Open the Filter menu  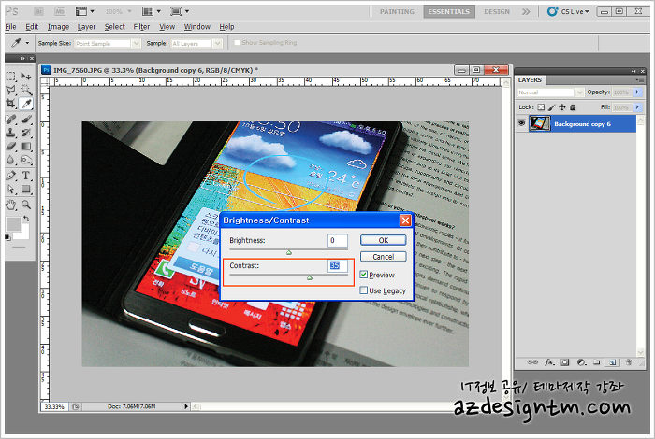click(141, 27)
